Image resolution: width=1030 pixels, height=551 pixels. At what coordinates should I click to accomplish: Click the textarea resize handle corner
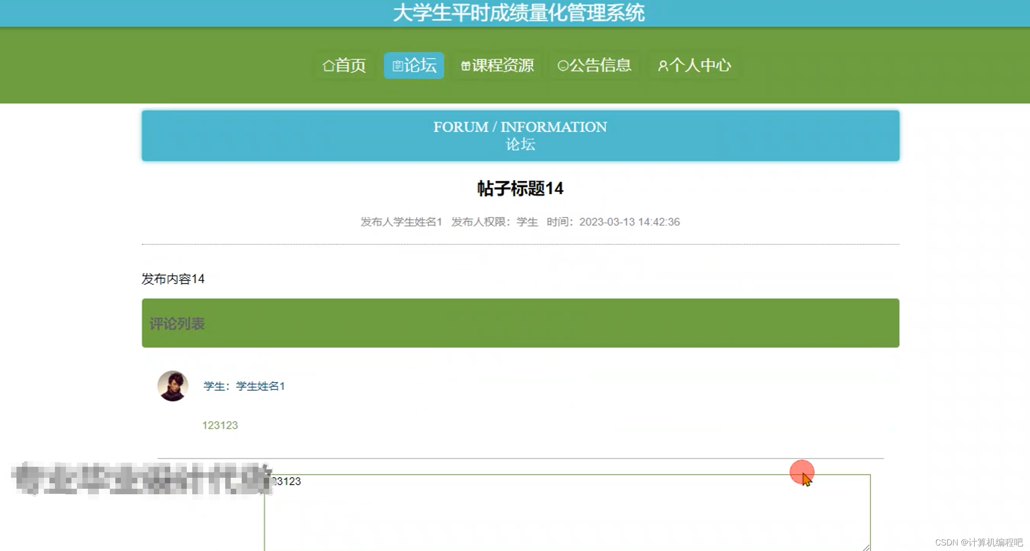click(x=866, y=547)
